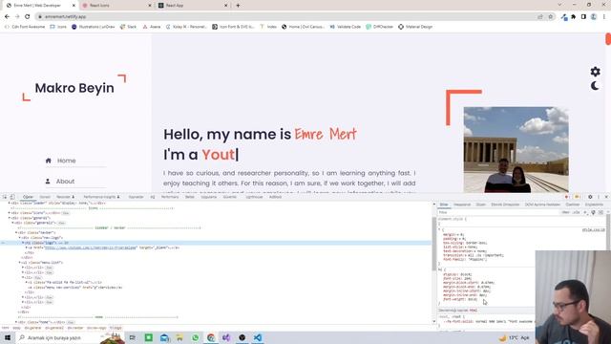Click the profile photo on the page
The image size is (611, 344).
point(516,149)
